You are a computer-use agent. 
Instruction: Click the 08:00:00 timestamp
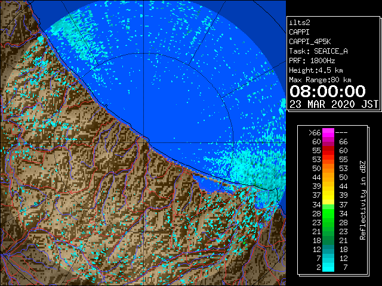pos(328,91)
